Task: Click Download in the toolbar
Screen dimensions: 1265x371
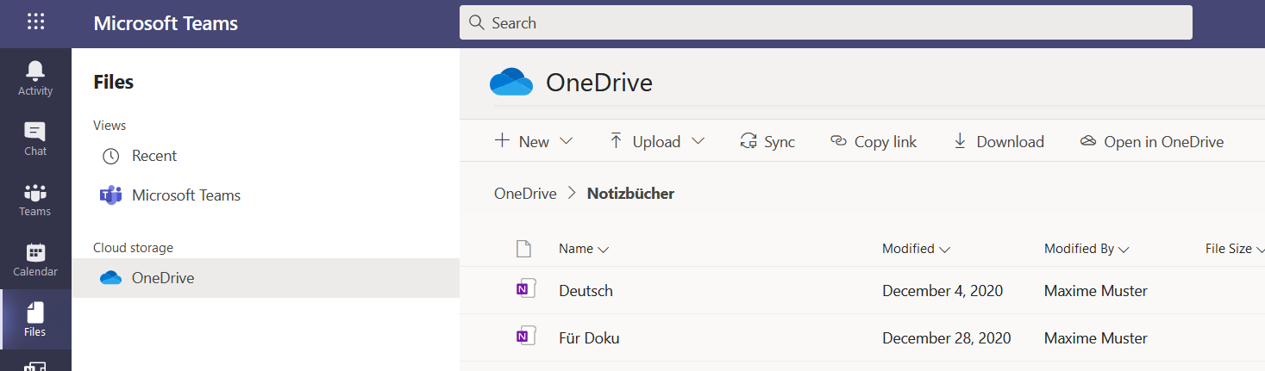Action: 999,141
